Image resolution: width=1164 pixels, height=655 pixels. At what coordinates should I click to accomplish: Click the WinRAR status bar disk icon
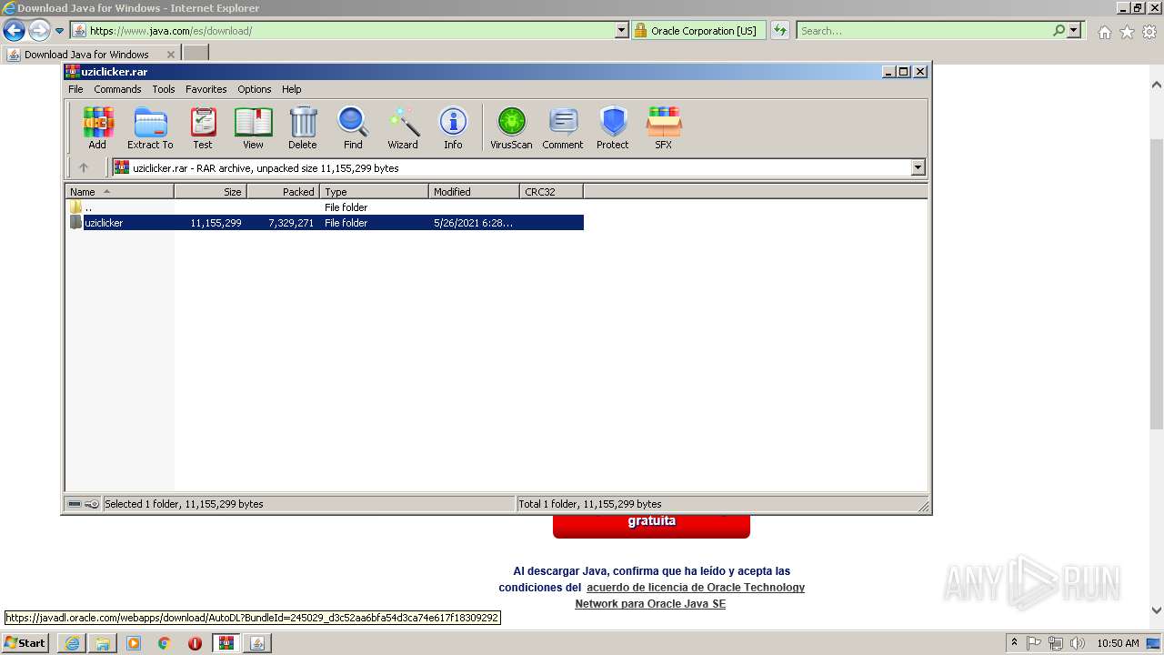click(75, 504)
